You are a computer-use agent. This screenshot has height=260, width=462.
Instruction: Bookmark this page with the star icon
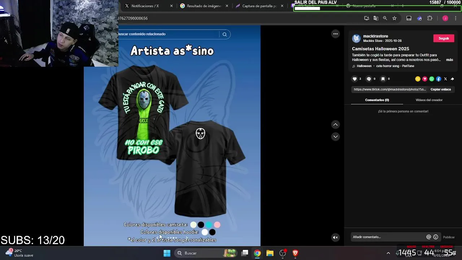click(x=395, y=18)
